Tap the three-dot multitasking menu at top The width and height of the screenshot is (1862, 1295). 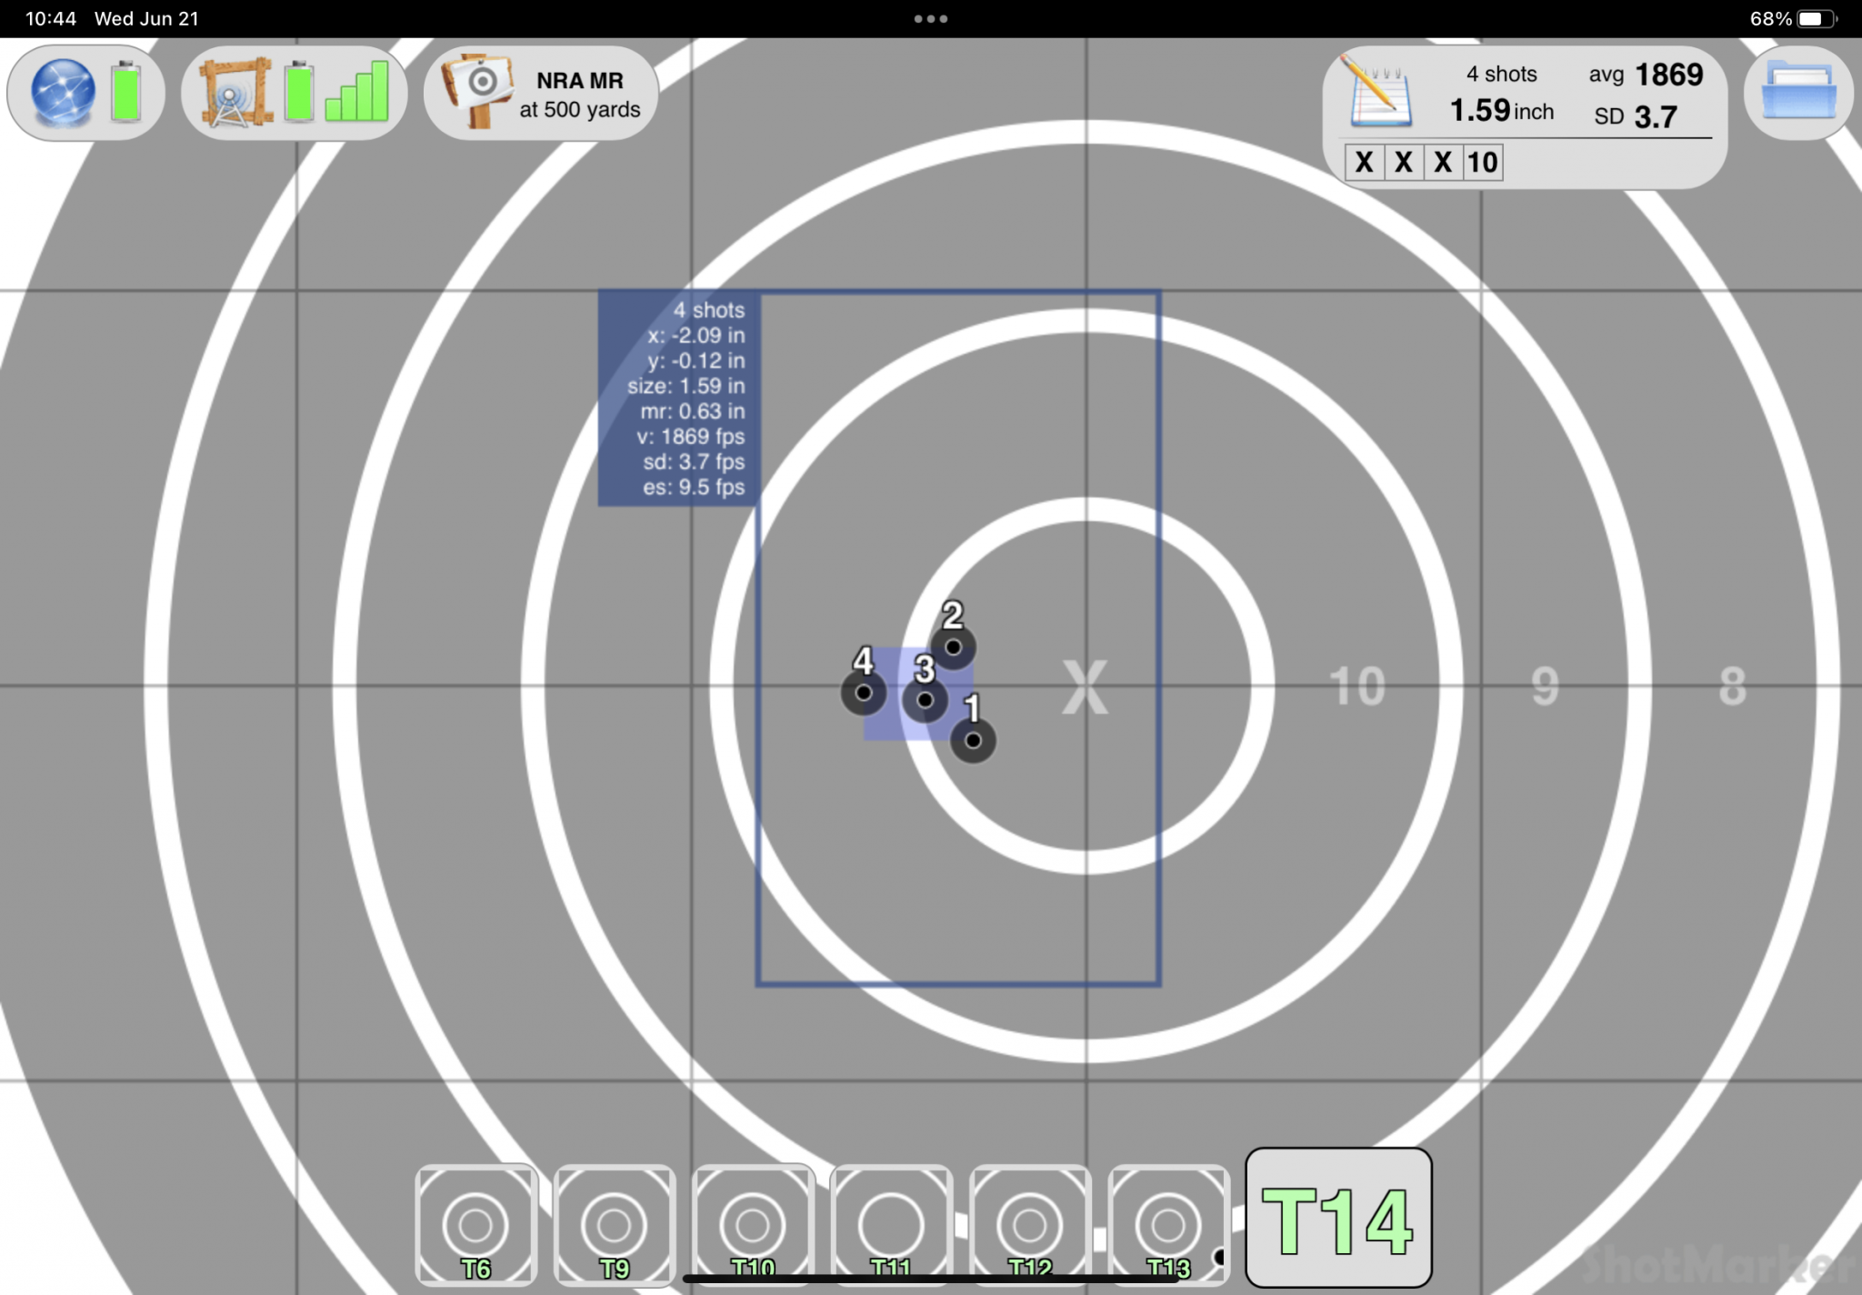pyautogui.click(x=931, y=18)
